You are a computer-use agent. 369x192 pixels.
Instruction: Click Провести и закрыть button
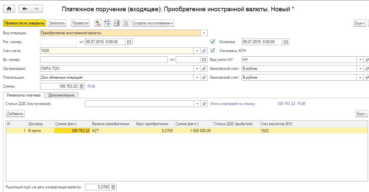[24, 23]
